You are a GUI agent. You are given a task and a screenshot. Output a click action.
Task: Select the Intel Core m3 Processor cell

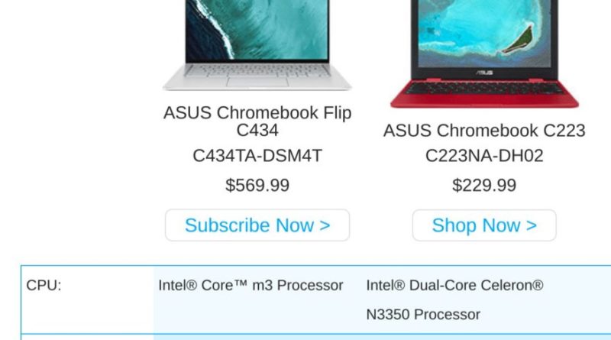(251, 285)
